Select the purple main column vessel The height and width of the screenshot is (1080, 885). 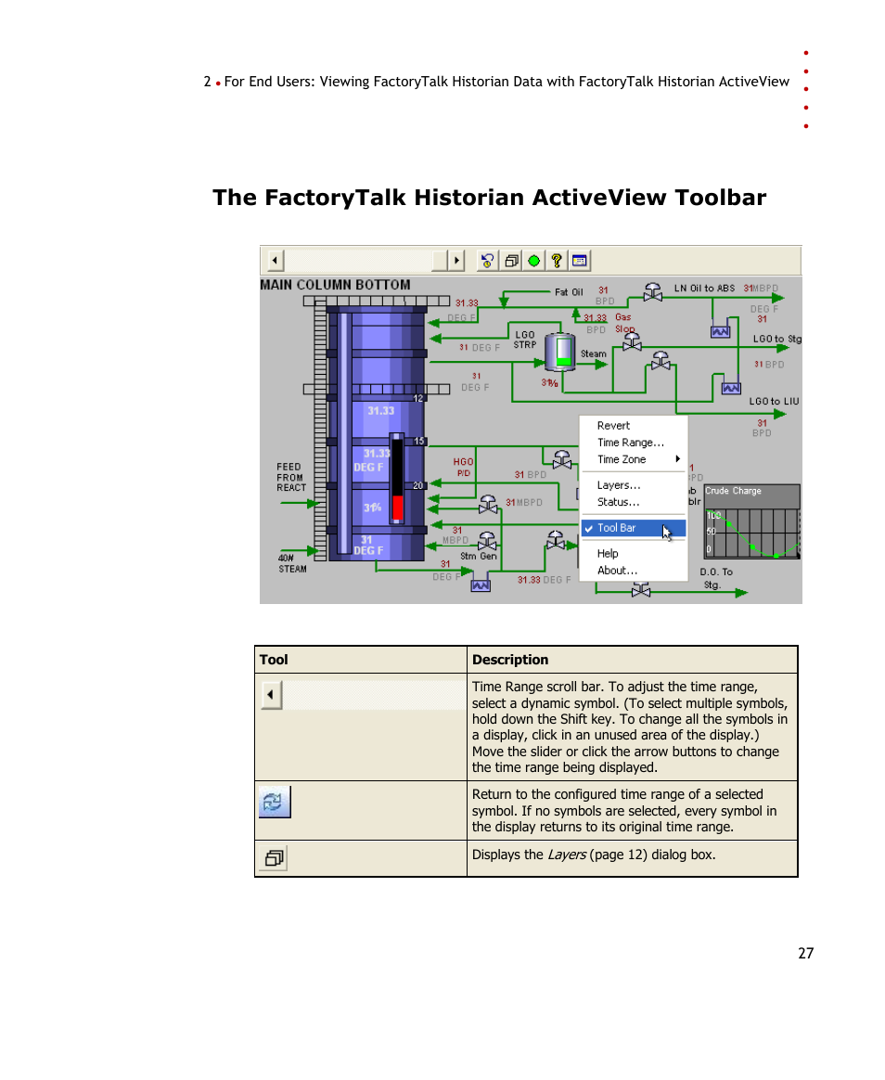(x=377, y=434)
